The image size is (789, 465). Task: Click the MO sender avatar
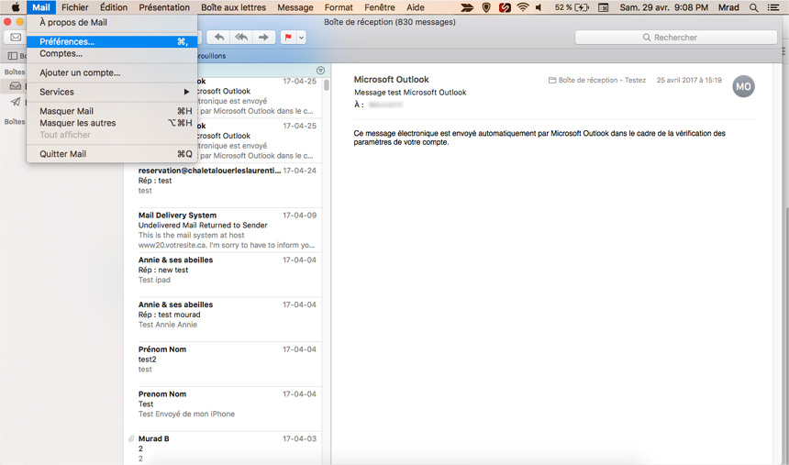pos(743,86)
